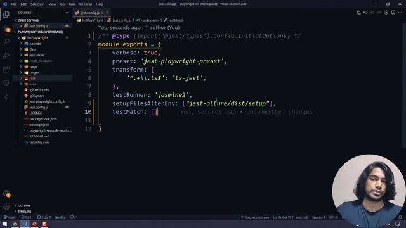The height and width of the screenshot is (228, 406).
Task: Expand the .vscode folder
Action: coord(35,44)
